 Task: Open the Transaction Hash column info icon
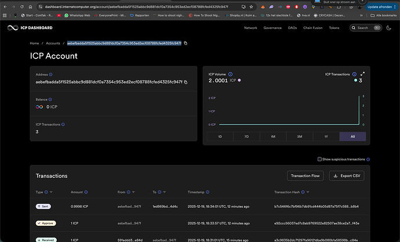pyautogui.click(x=303, y=192)
